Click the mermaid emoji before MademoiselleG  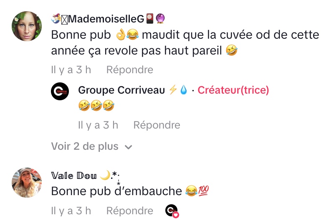click(x=56, y=18)
